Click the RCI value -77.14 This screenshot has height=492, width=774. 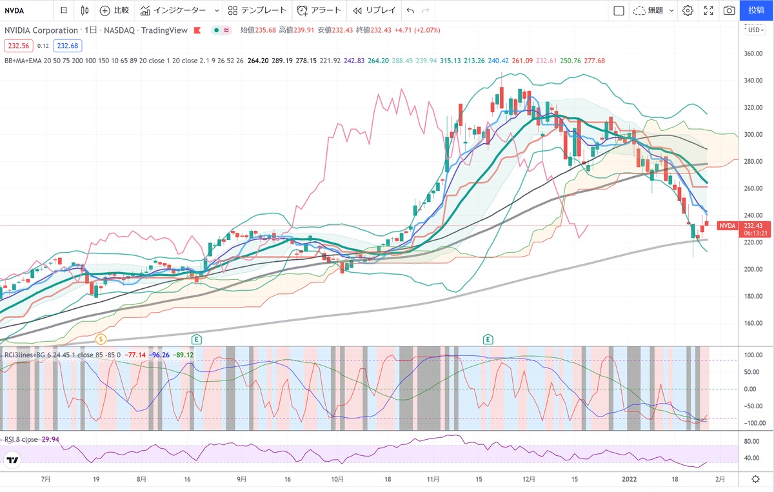coord(134,354)
